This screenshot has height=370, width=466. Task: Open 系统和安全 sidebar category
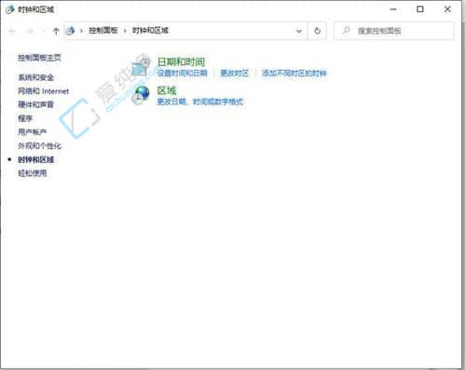click(x=35, y=77)
